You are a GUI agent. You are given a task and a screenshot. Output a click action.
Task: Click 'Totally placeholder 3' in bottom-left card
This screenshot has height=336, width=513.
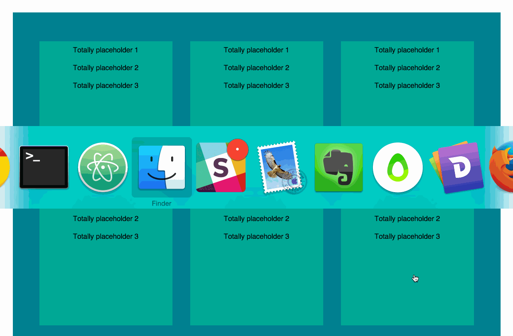(x=106, y=237)
